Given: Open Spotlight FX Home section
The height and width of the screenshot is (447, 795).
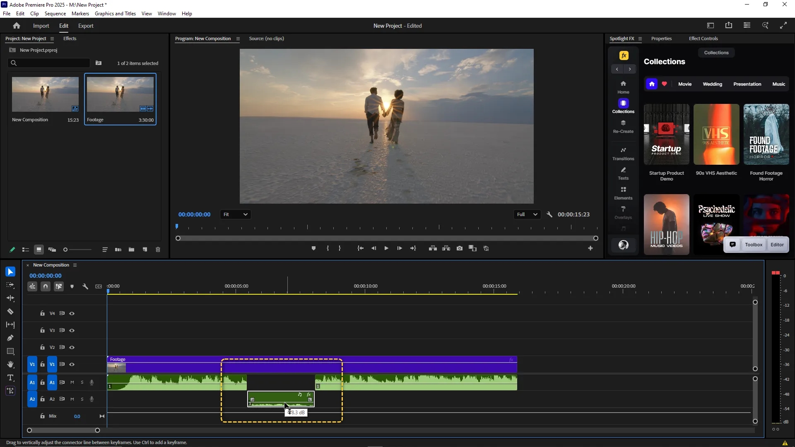Looking at the screenshot, I should pos(623,87).
